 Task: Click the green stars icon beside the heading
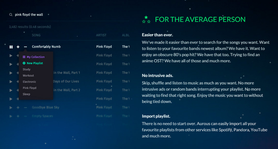point(146,20)
